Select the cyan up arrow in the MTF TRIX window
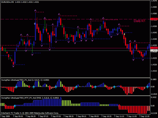This screenshot has height=118, width=158. tap(15, 106)
